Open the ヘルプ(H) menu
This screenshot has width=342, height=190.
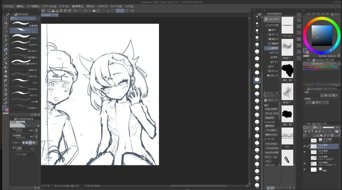pyautogui.click(x=129, y=7)
